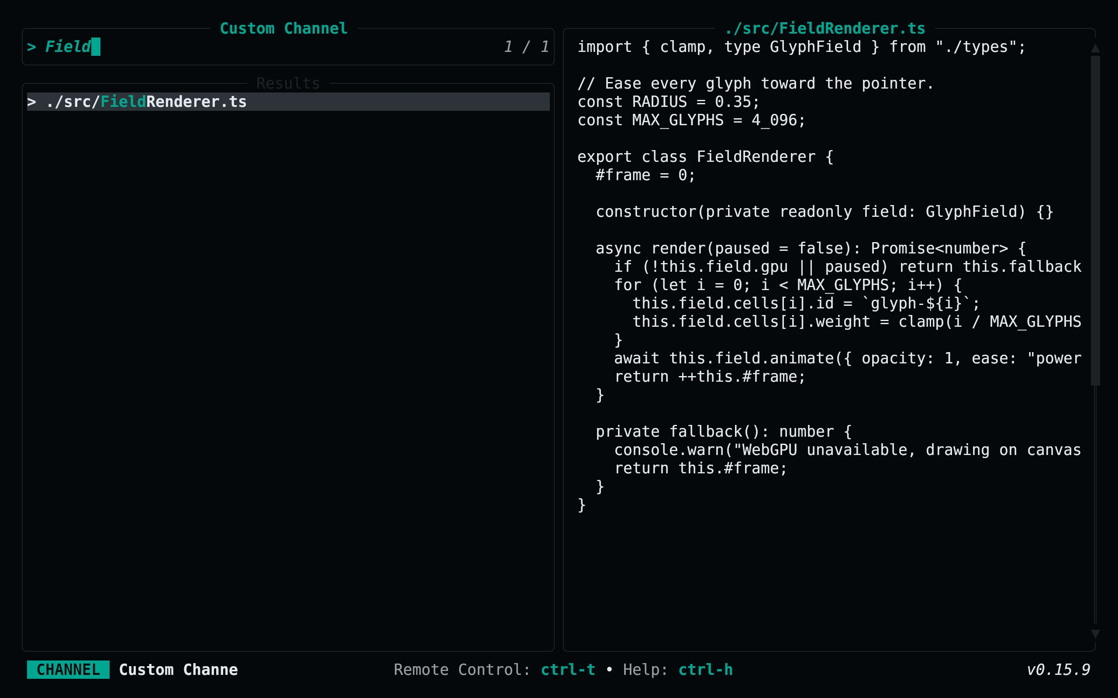This screenshot has height=698, width=1118.
Task: Click the for loop MAX_GLYPHS line
Action: [788, 285]
